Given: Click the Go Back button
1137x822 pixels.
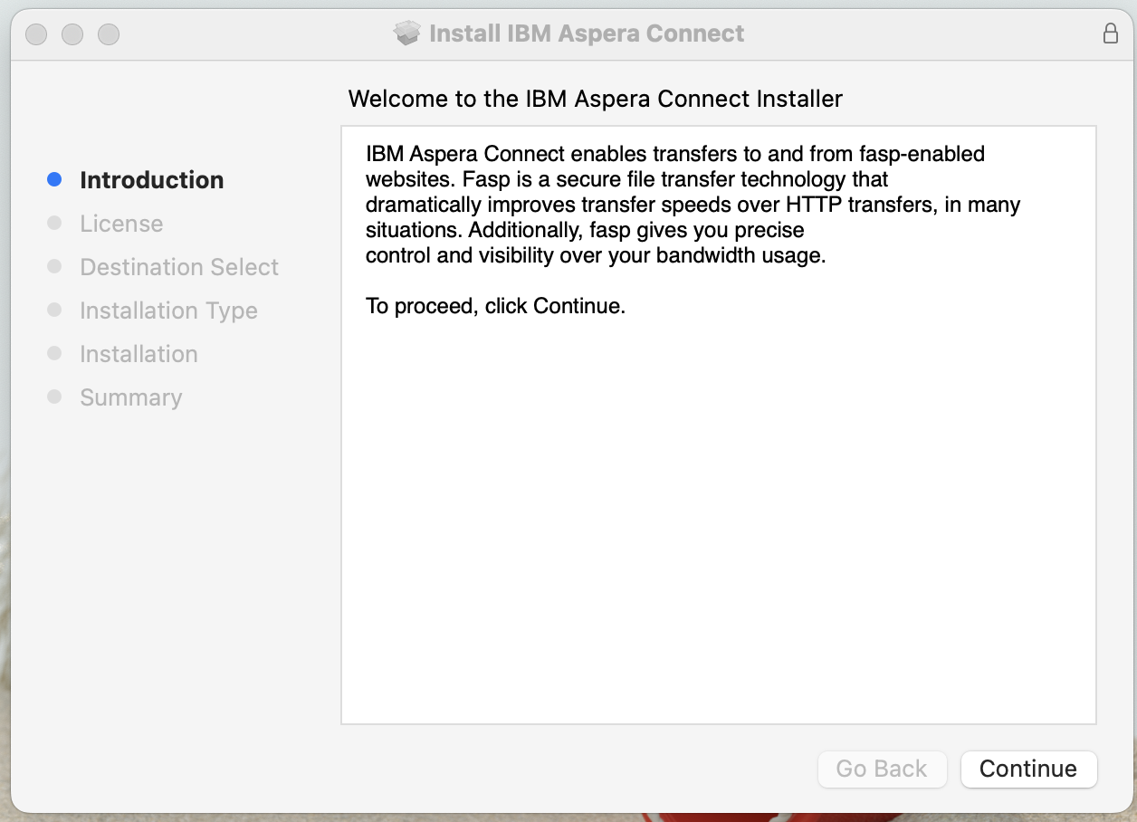Looking at the screenshot, I should coord(882,769).
